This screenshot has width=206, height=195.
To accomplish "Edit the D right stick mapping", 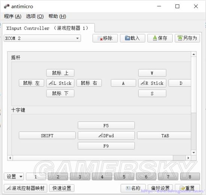I will pyautogui.click(x=180, y=83).
